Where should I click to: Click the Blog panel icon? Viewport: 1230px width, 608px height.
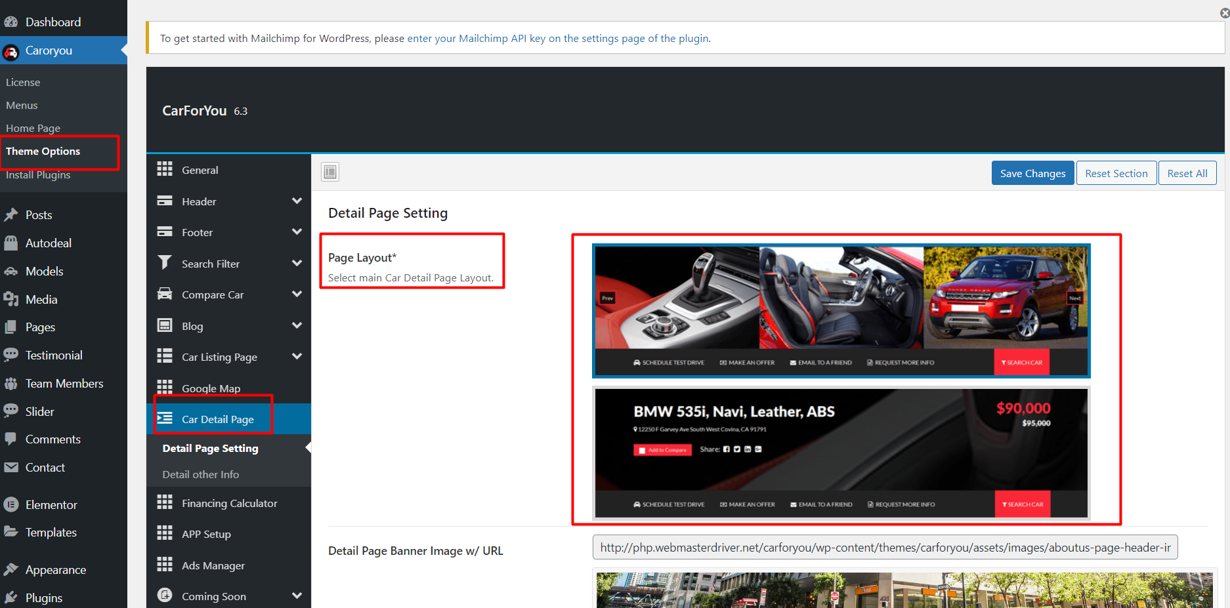165,325
